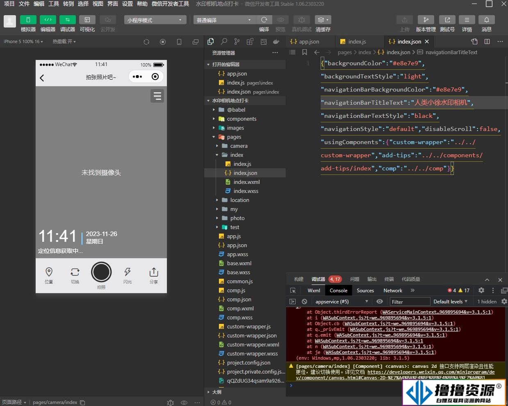Open the Source control icon
Screen dimensions: 508x406
237,41
